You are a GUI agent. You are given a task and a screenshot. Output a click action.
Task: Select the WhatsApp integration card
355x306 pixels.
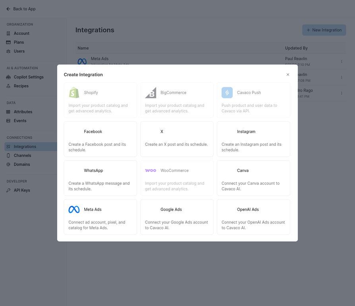click(100, 178)
